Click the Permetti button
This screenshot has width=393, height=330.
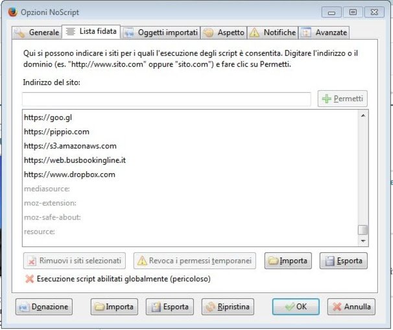coord(342,99)
